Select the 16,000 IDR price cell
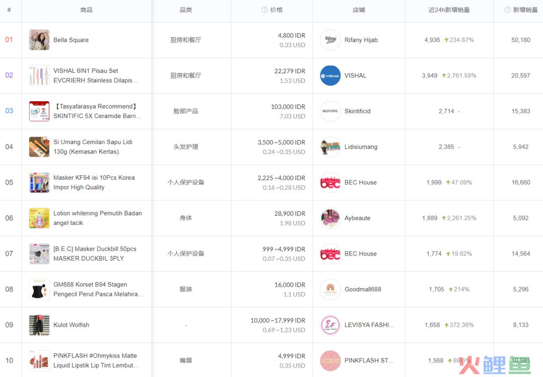Screen dimensions: 543x377 point(290,285)
